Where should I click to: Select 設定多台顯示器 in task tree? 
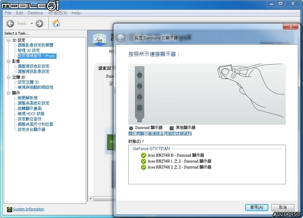click(x=32, y=129)
